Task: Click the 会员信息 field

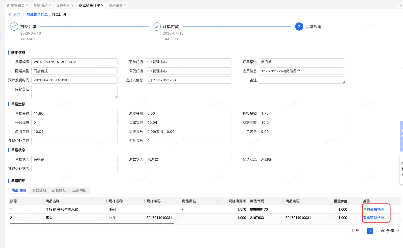Action: (302, 71)
